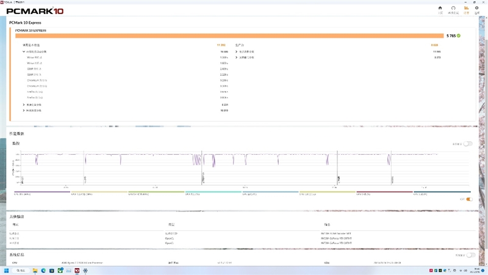Toggle the dark teal last legend bar

442,192
